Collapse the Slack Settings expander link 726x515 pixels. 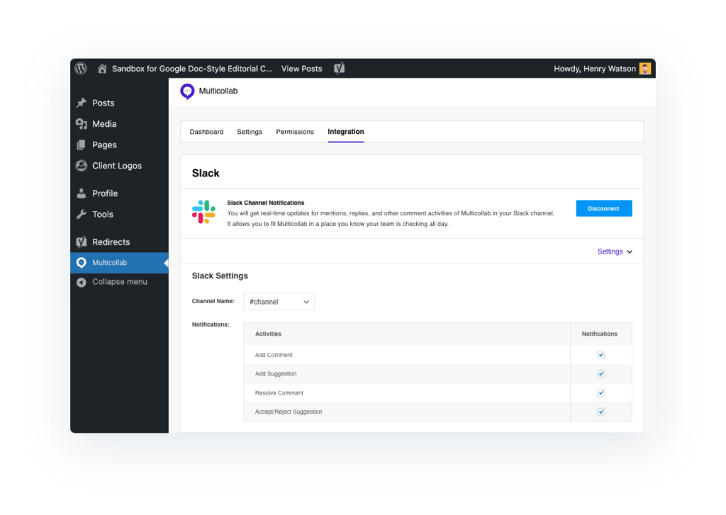click(610, 251)
